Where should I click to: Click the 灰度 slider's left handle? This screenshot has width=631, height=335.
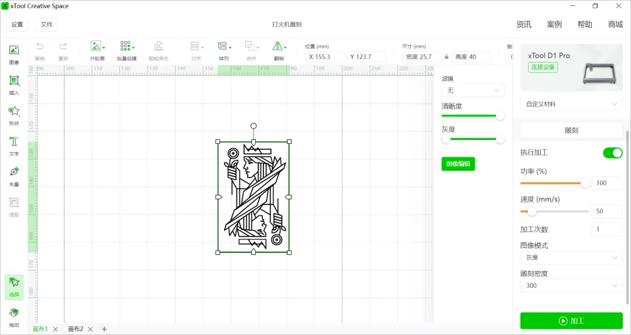pyautogui.click(x=446, y=139)
